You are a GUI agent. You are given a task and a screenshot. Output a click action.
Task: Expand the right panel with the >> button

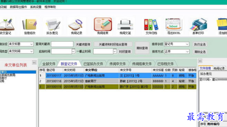coord(200,61)
